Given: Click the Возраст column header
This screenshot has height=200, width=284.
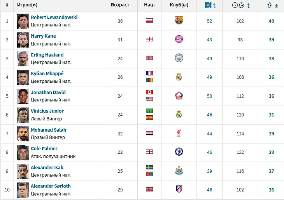Looking at the screenshot, I should point(120,5).
